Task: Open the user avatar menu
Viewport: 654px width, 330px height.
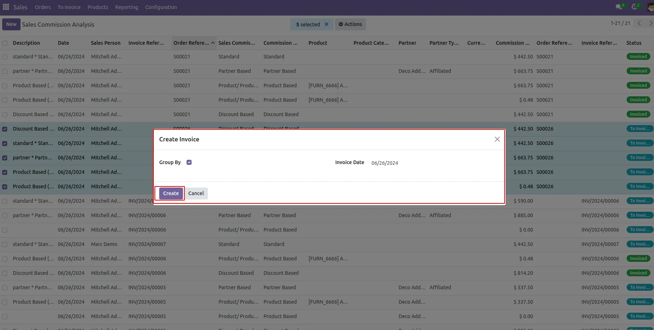Action: (x=650, y=7)
